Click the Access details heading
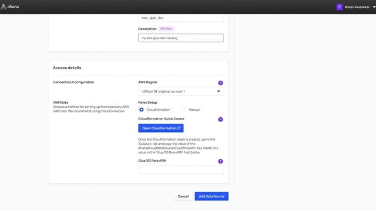 coord(67,68)
